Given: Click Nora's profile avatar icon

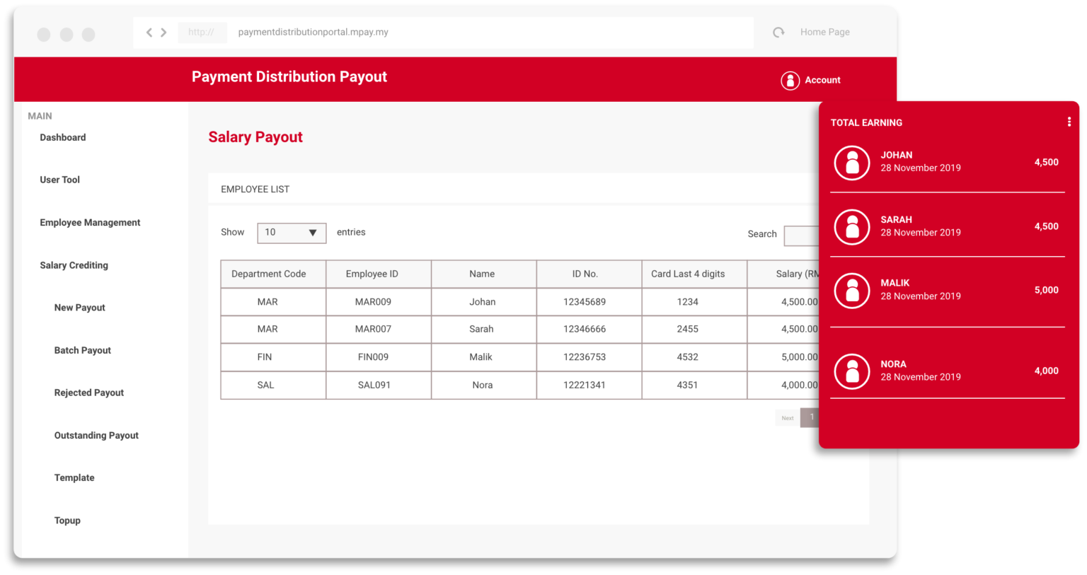Looking at the screenshot, I should click(851, 371).
